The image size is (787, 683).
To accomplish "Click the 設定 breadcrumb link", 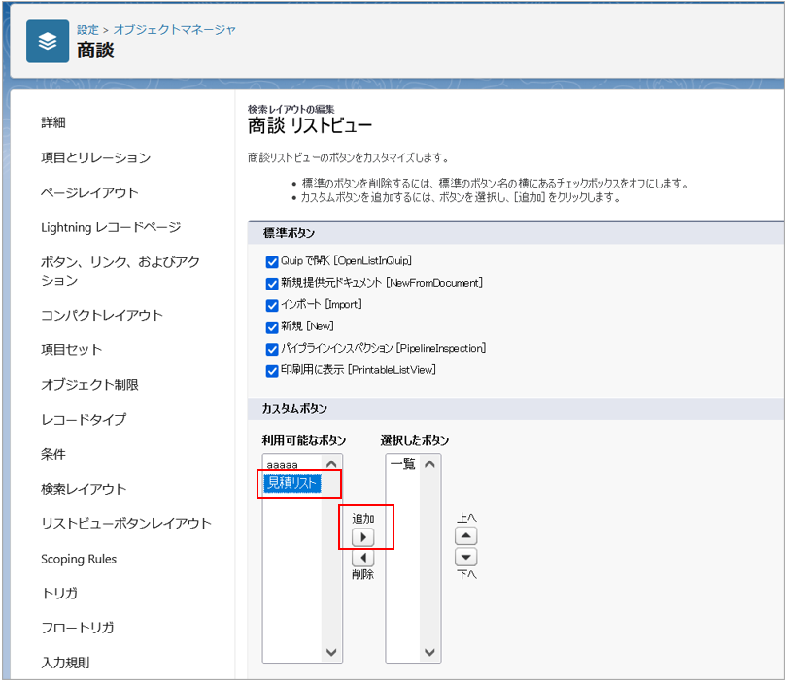I will tap(87, 30).
